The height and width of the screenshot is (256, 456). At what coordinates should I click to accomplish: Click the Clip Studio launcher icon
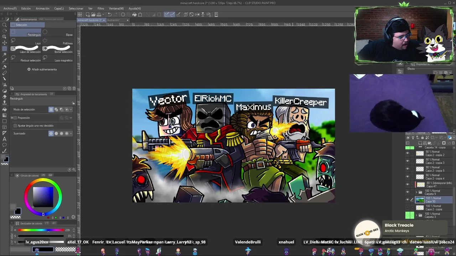pos(80,15)
